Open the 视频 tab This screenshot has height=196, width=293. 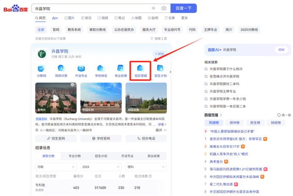103,18
